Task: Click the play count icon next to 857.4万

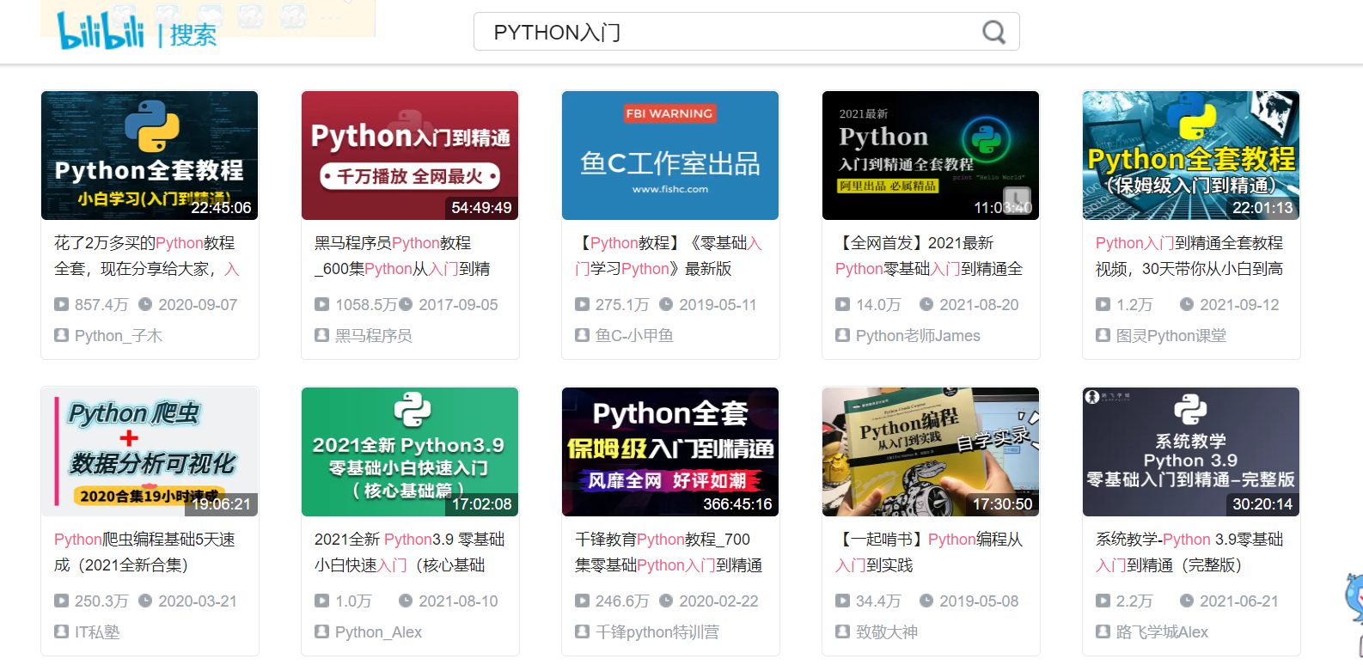Action: tap(61, 304)
